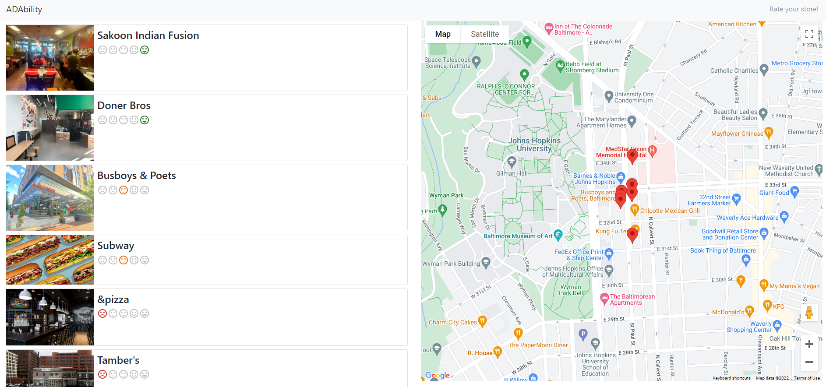Click the orange neutral face for Subway
The image size is (826, 387).
coord(124,260)
